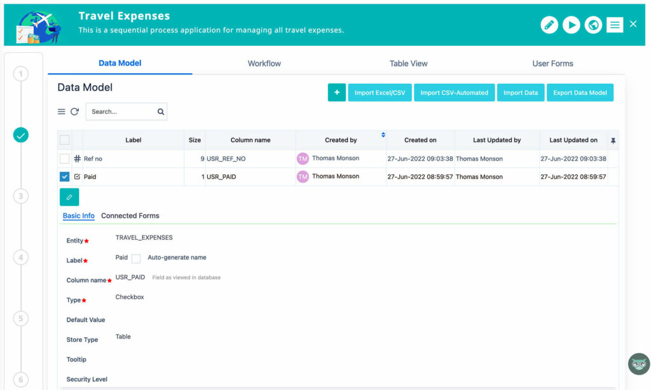Toggle the select-all checkbox in table header
The width and height of the screenshot is (651, 390).
(64, 140)
